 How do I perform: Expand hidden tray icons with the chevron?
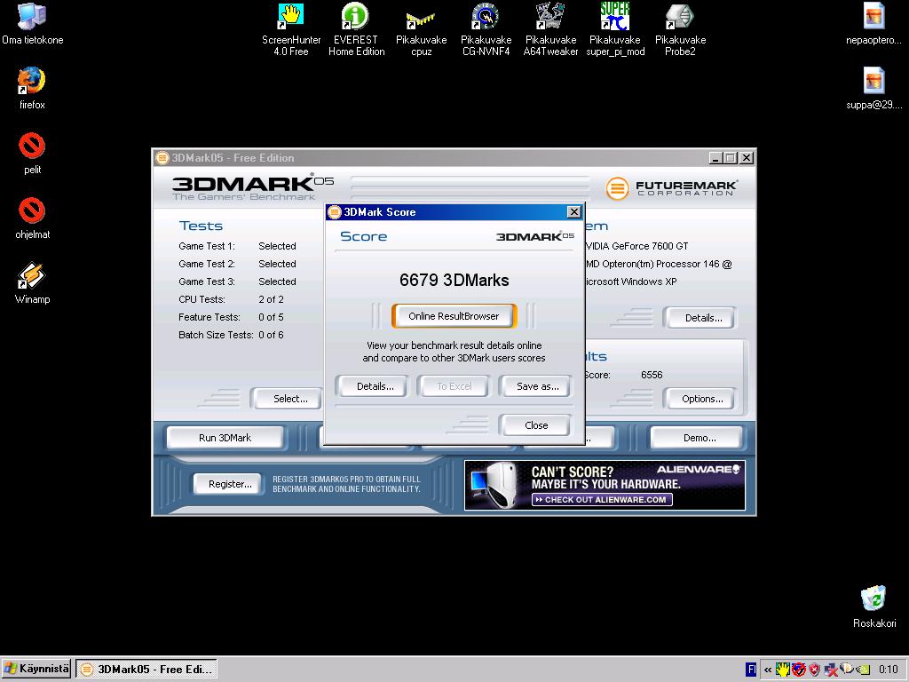tap(768, 670)
